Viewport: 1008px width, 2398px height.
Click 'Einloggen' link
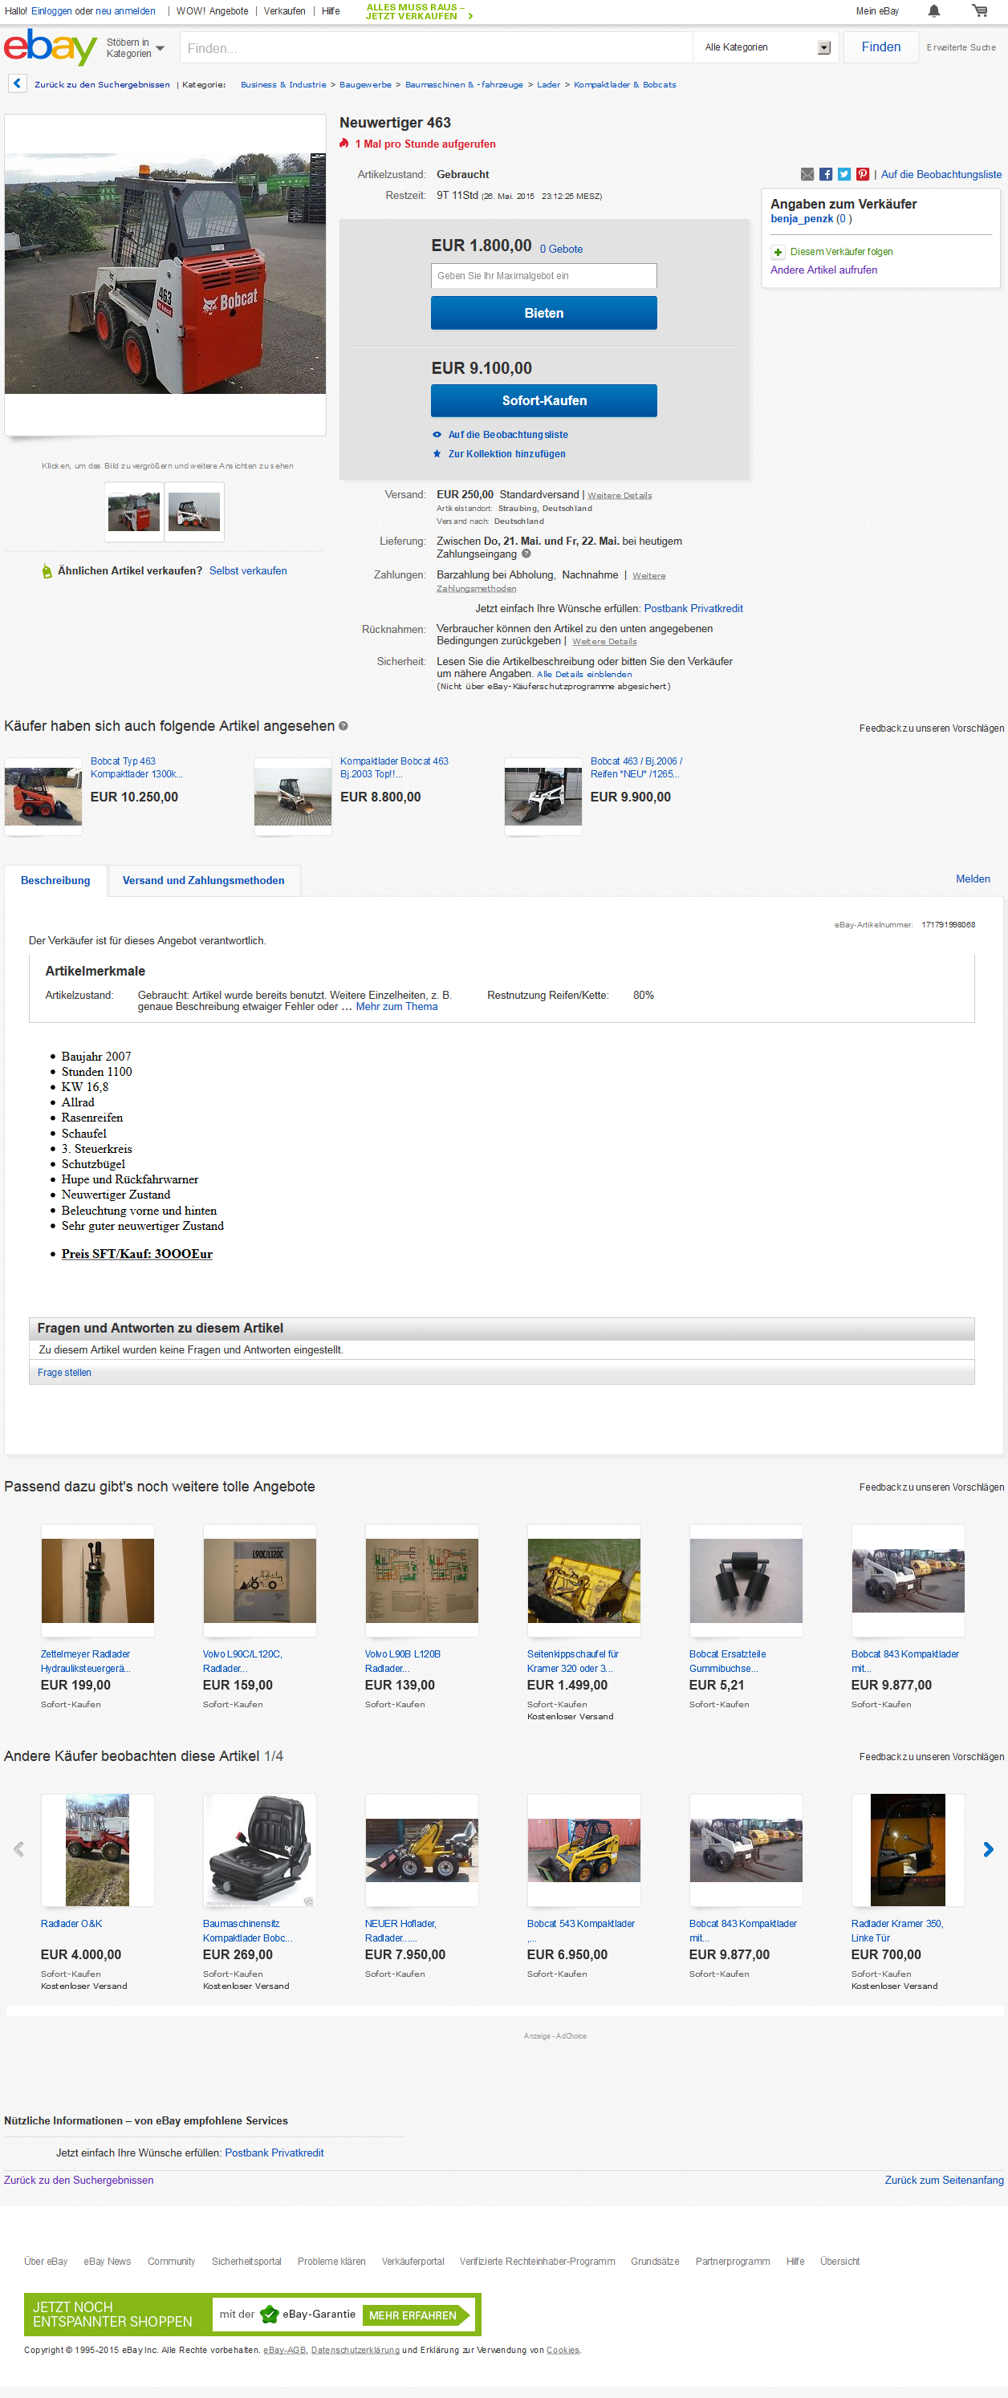[x=51, y=11]
